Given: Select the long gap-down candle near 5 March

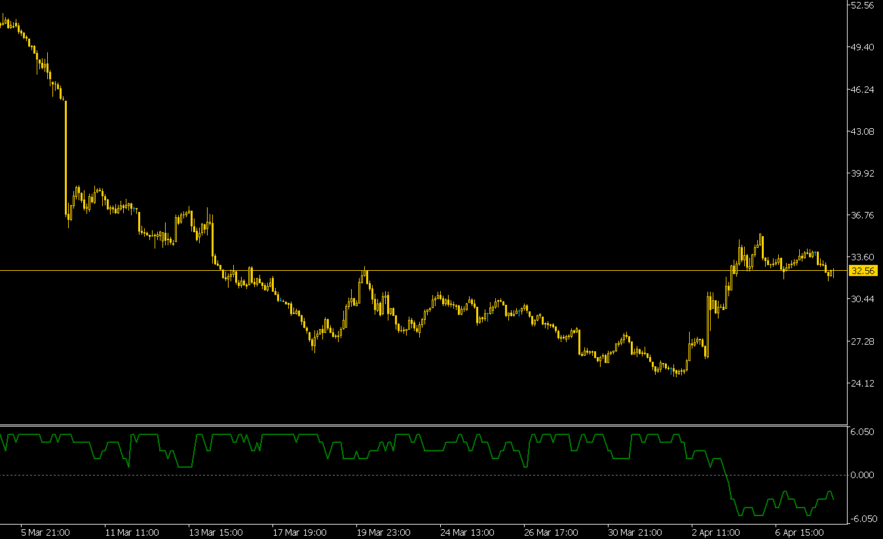Looking at the screenshot, I should 66,157.
